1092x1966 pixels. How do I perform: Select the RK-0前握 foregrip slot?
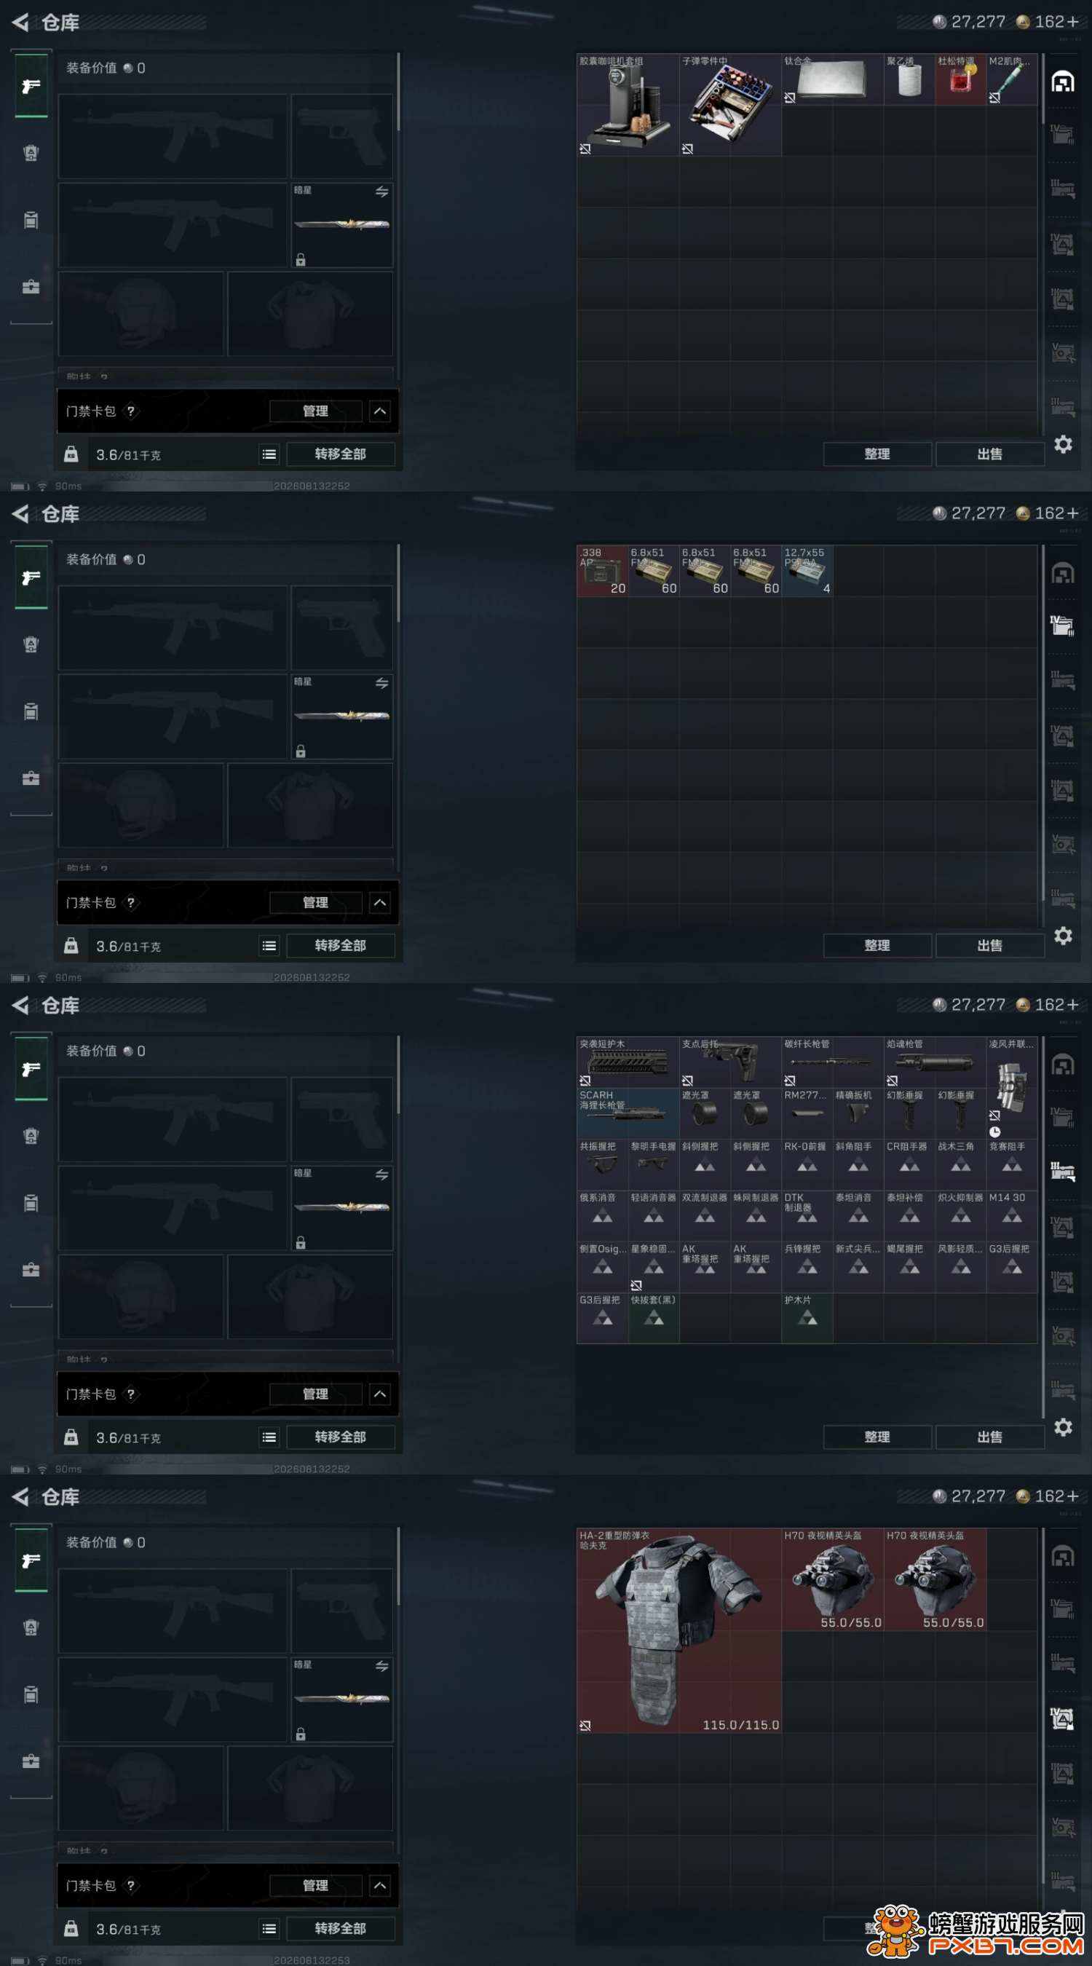[807, 1164]
